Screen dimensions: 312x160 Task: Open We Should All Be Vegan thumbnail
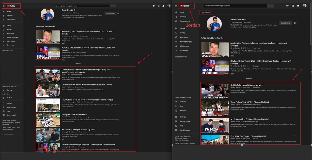coord(48,135)
